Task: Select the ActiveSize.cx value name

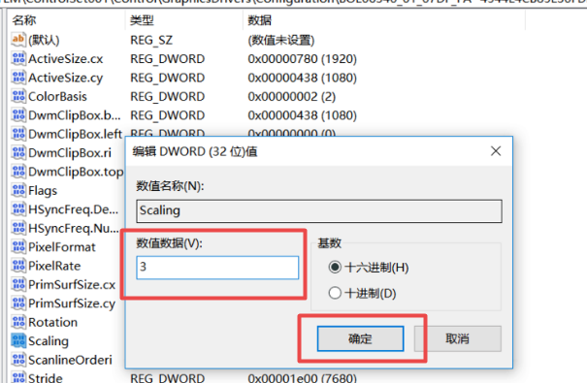Action: [x=66, y=59]
